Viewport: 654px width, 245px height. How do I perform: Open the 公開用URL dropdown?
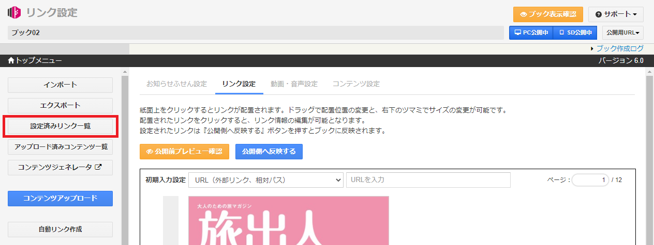(622, 32)
